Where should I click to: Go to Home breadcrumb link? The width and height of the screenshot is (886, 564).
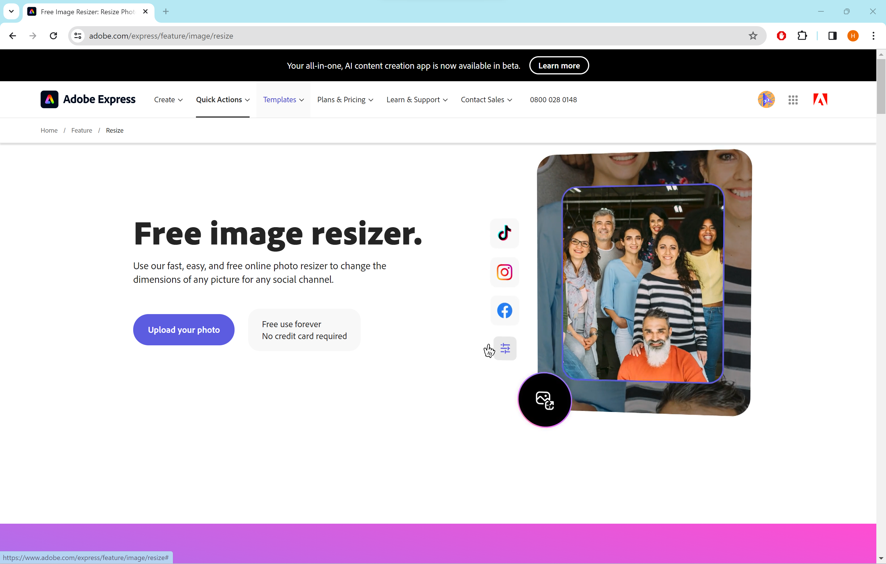click(49, 130)
